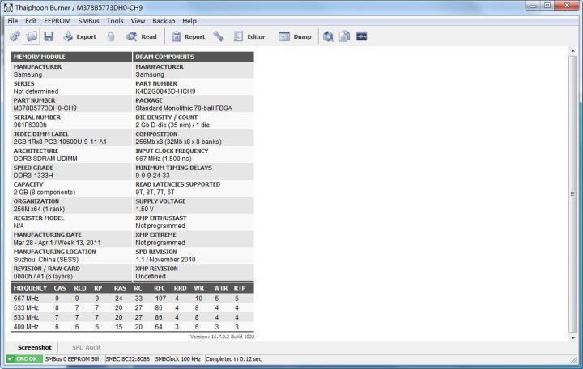
Task: Click the CRC OK status indicator
Action: tap(24, 359)
